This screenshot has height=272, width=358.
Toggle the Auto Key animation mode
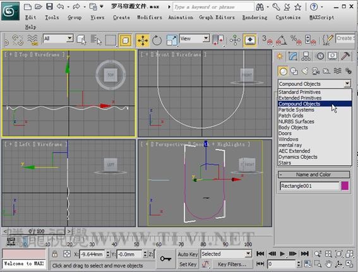[x=188, y=254]
